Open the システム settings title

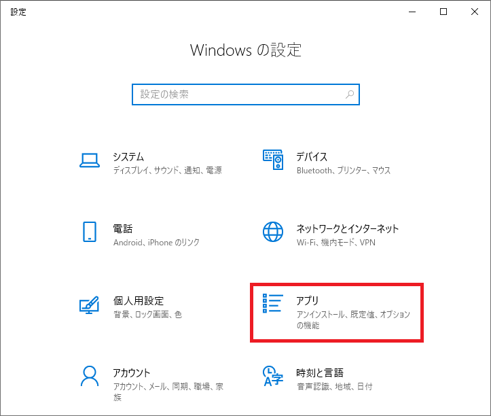(x=129, y=156)
